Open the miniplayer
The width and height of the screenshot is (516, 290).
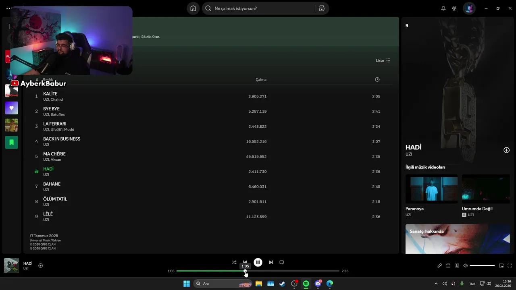click(x=501, y=265)
